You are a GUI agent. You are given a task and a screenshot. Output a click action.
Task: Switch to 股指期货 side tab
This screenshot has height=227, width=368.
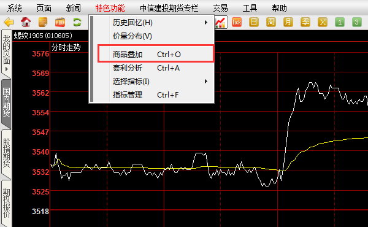6,153
